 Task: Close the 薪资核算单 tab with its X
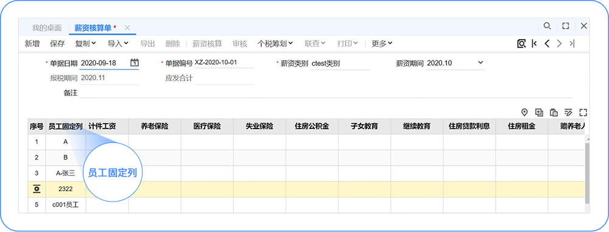127,28
